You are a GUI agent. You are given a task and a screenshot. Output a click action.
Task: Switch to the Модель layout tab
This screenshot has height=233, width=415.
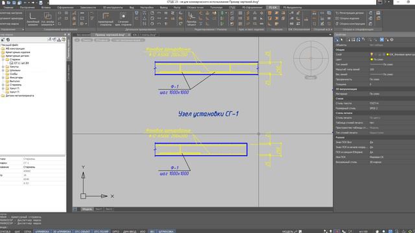point(87,209)
